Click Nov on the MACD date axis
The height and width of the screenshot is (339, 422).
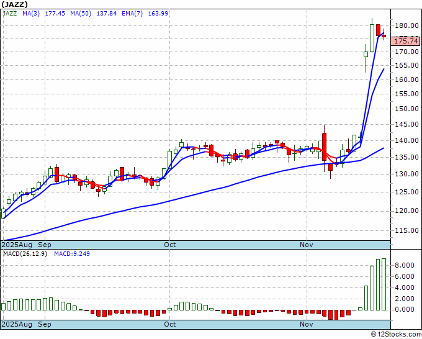click(x=307, y=324)
